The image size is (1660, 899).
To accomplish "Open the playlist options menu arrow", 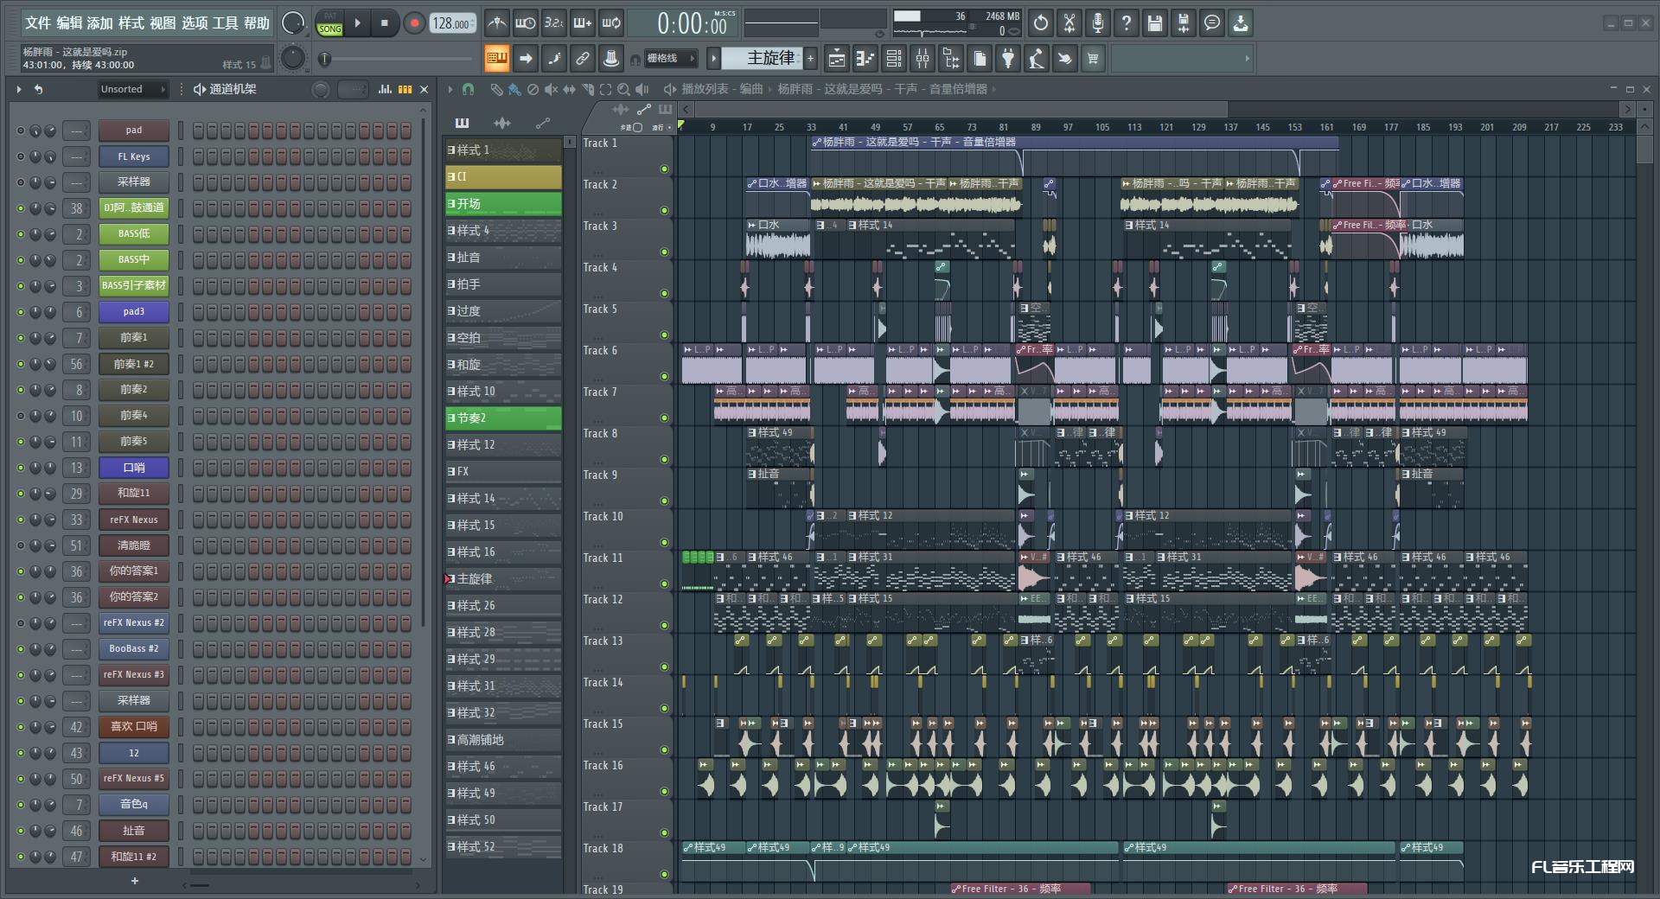I will click(x=450, y=89).
